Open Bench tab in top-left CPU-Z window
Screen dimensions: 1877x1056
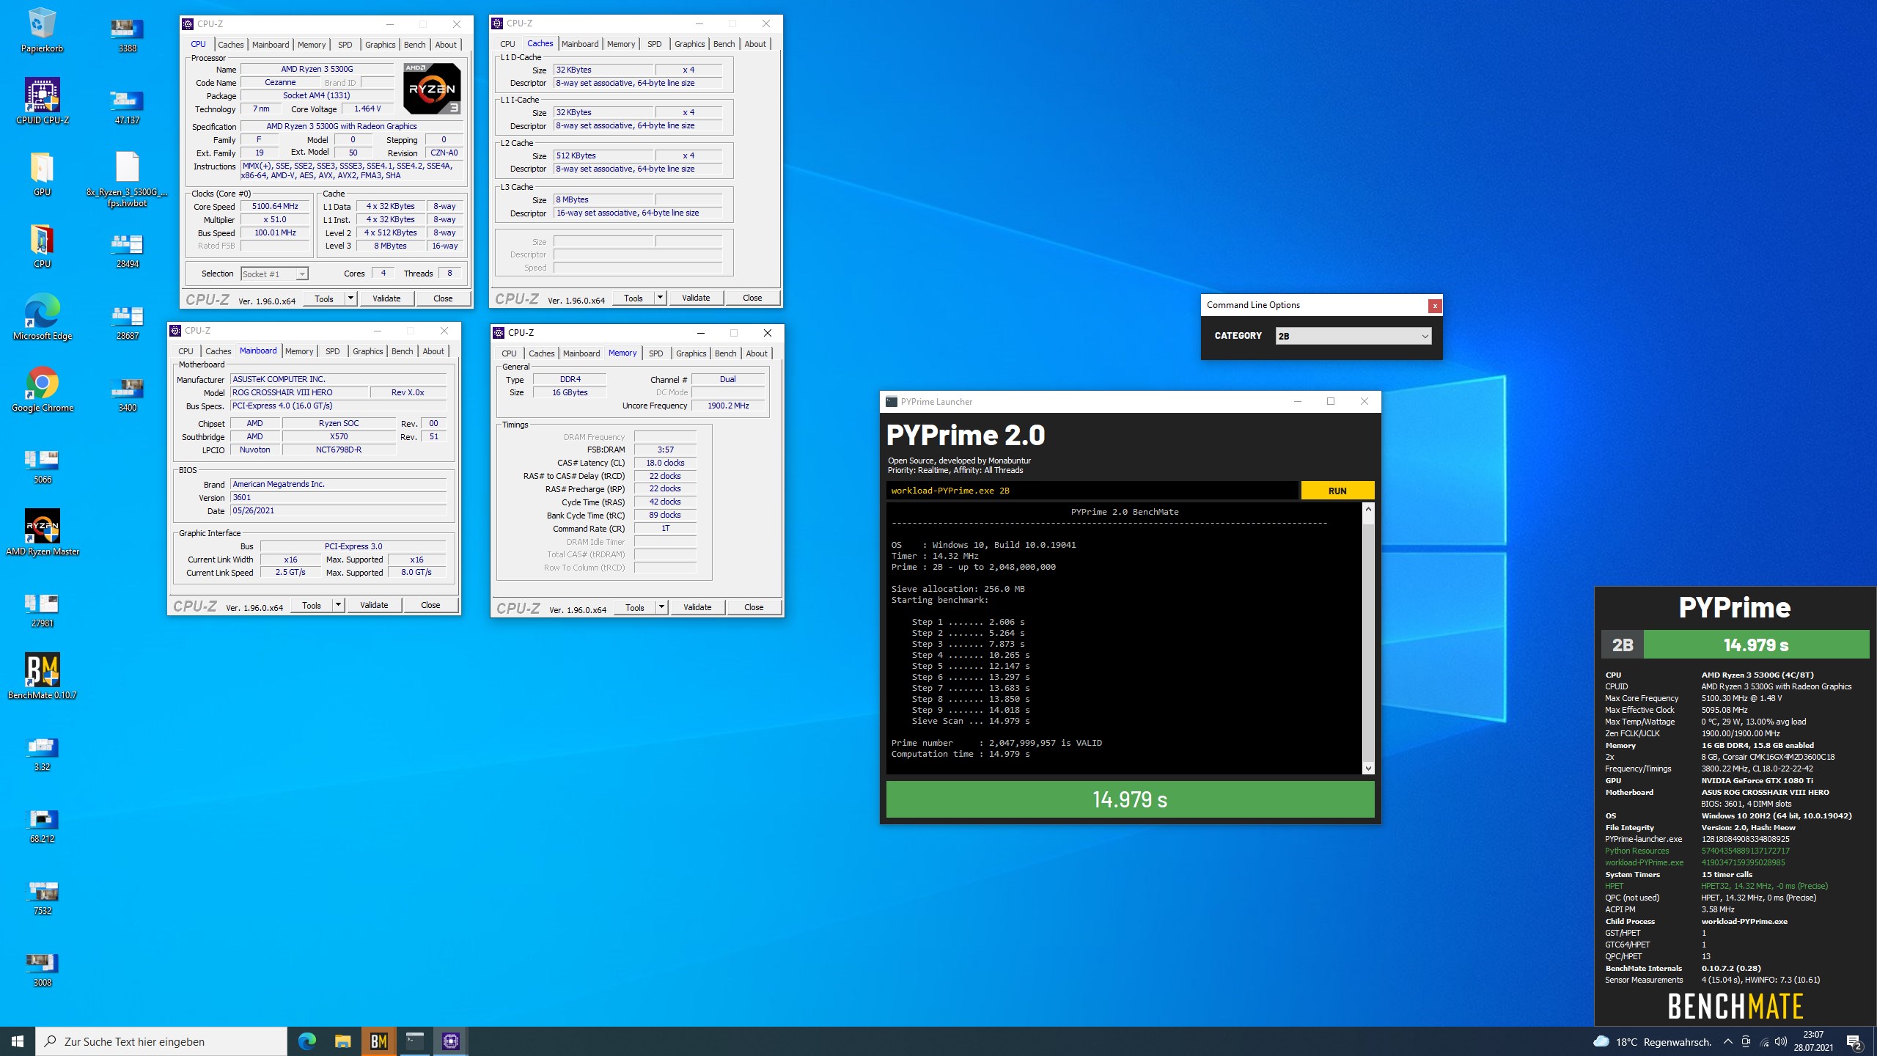click(414, 45)
